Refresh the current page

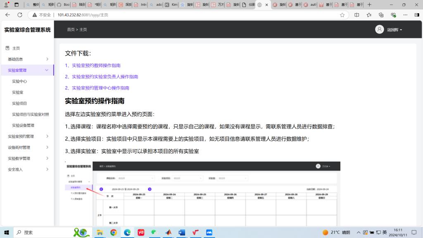[20, 15]
